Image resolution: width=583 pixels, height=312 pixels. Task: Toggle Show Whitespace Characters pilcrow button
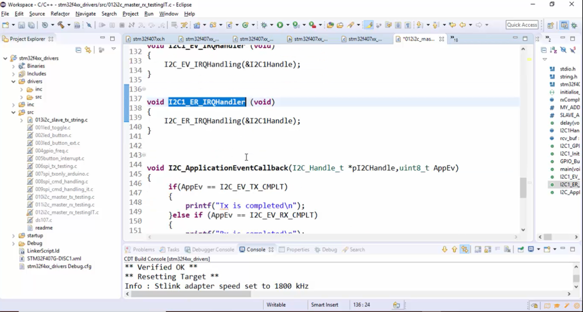pyautogui.click(x=408, y=25)
